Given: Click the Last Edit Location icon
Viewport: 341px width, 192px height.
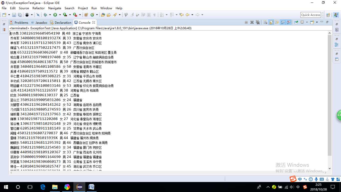Looking at the screenshot, I should [x=181, y=15].
